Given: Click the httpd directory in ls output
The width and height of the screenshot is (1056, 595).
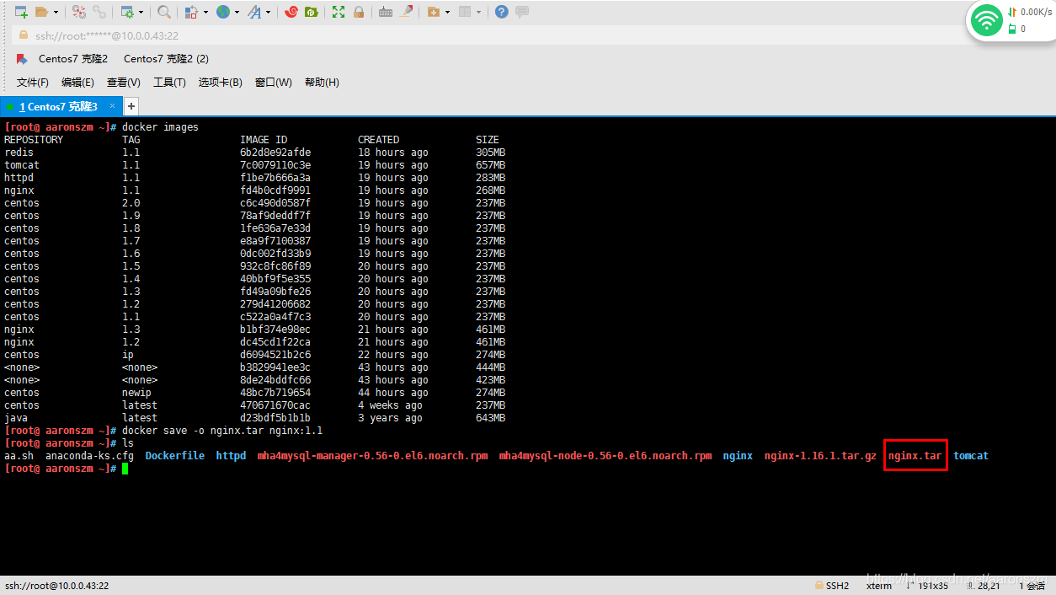Looking at the screenshot, I should point(231,456).
